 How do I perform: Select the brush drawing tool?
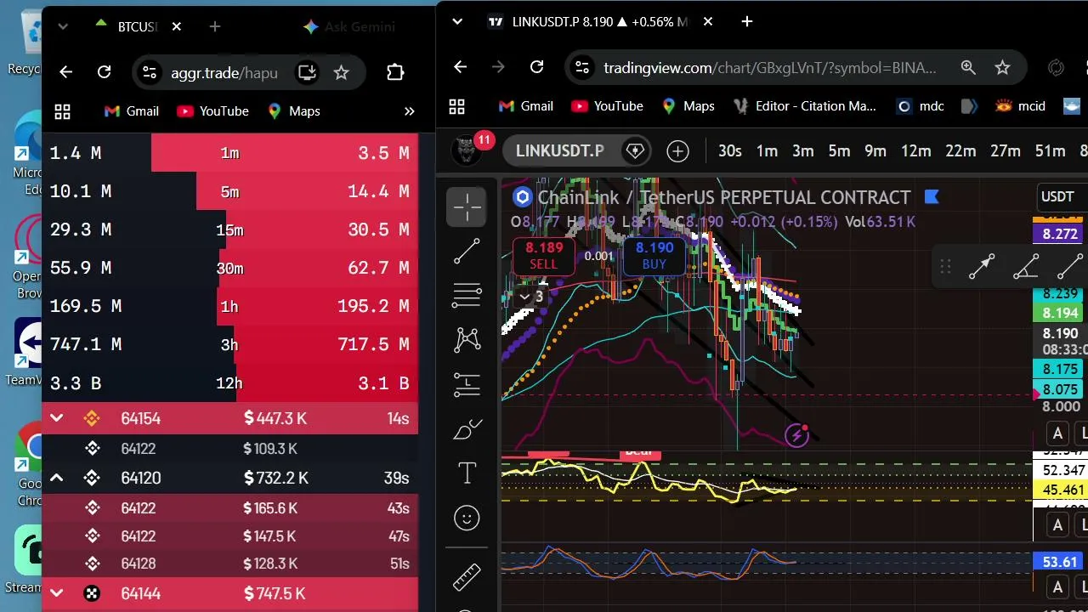pos(467,429)
